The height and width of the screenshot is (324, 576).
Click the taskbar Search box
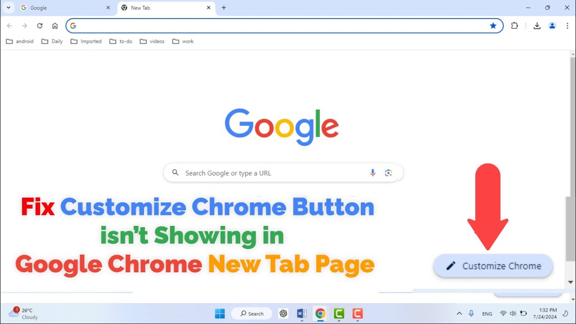252,314
